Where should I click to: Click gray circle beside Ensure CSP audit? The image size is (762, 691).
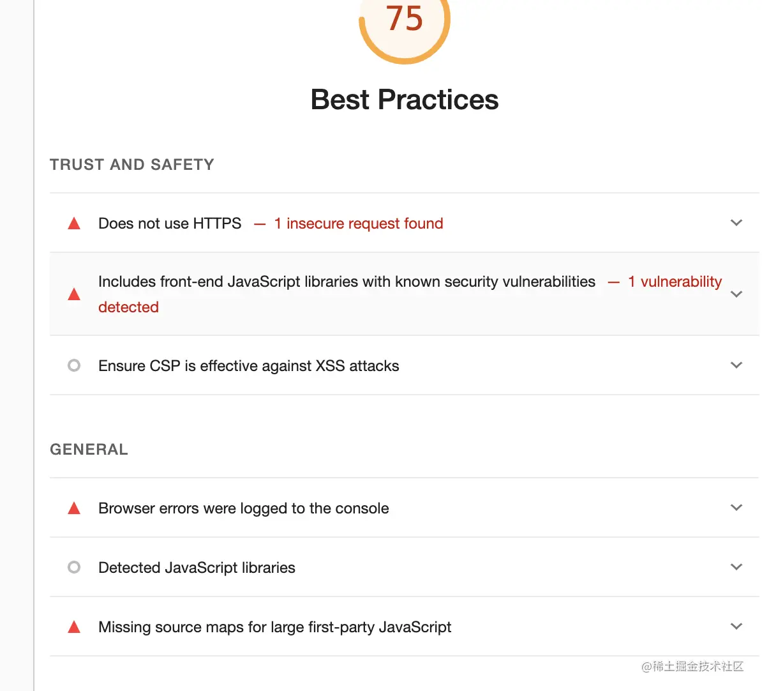point(74,365)
